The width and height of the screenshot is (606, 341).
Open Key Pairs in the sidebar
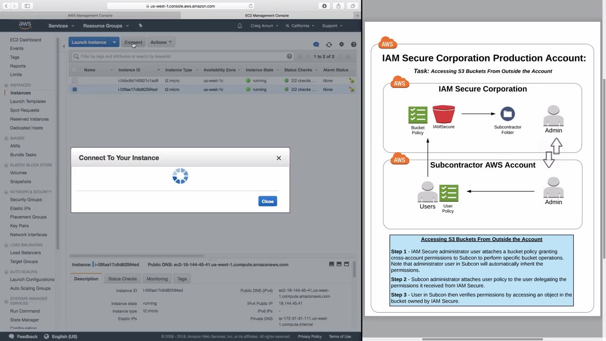point(19,226)
